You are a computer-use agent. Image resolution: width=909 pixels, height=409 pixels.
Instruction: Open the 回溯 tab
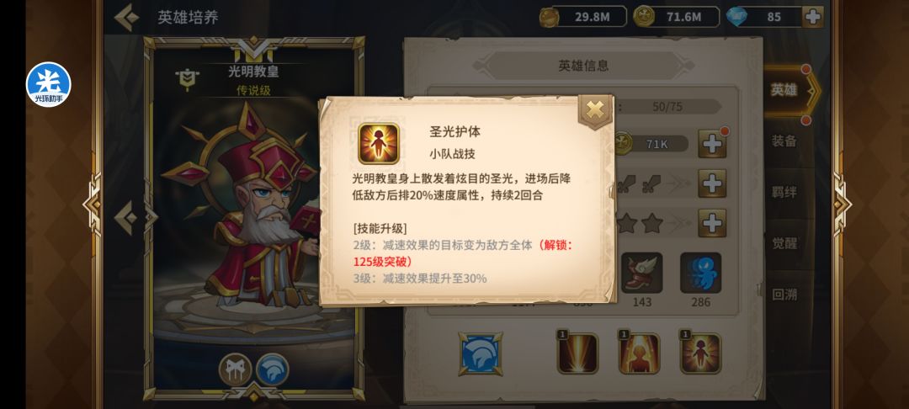(784, 295)
